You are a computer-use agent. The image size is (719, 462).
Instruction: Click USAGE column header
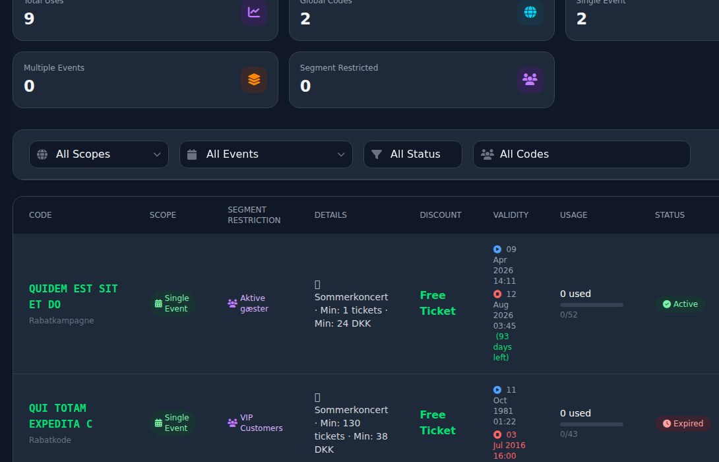574,215
